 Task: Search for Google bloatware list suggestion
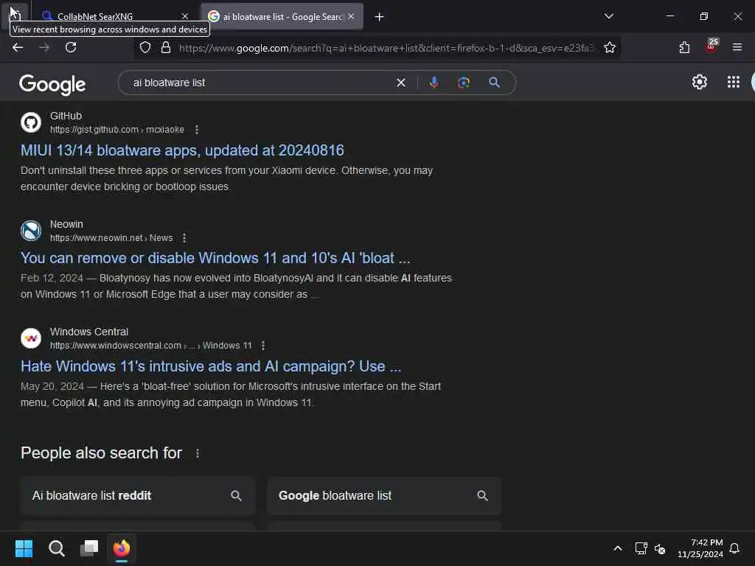[384, 496]
